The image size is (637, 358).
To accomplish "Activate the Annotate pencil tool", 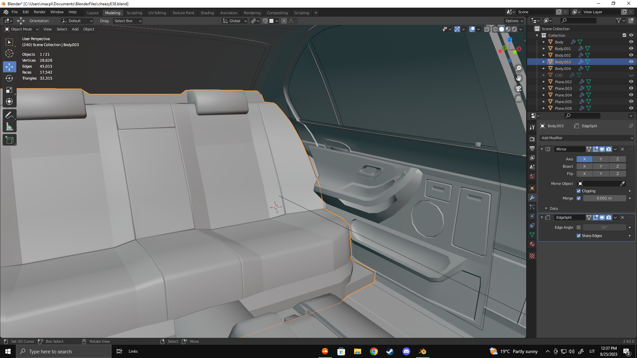I will (9, 115).
